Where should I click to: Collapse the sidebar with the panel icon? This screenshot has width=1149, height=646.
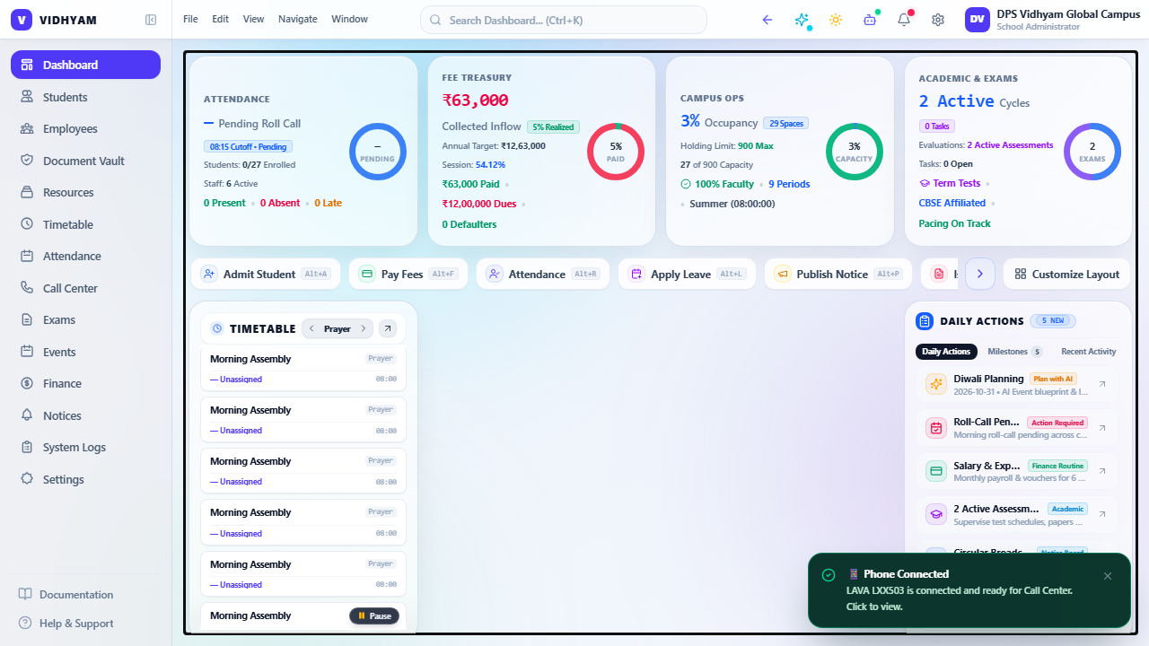[151, 20]
